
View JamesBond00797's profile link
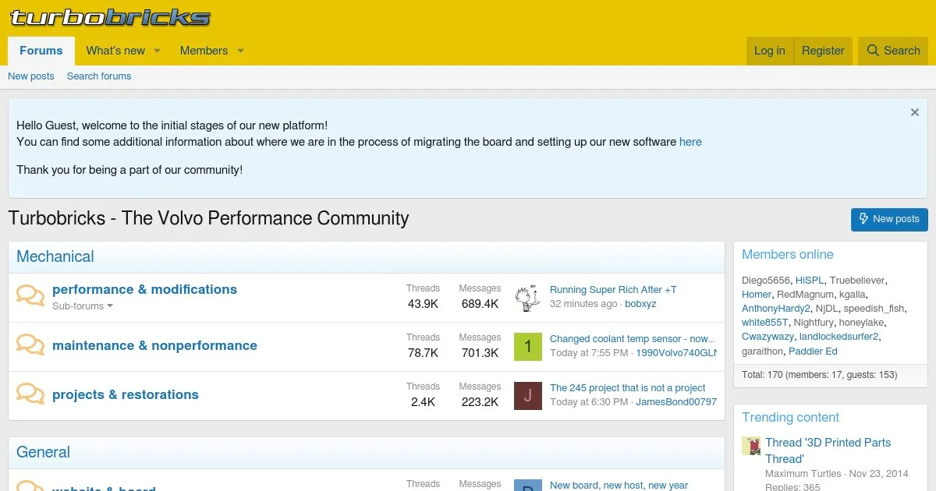676,402
